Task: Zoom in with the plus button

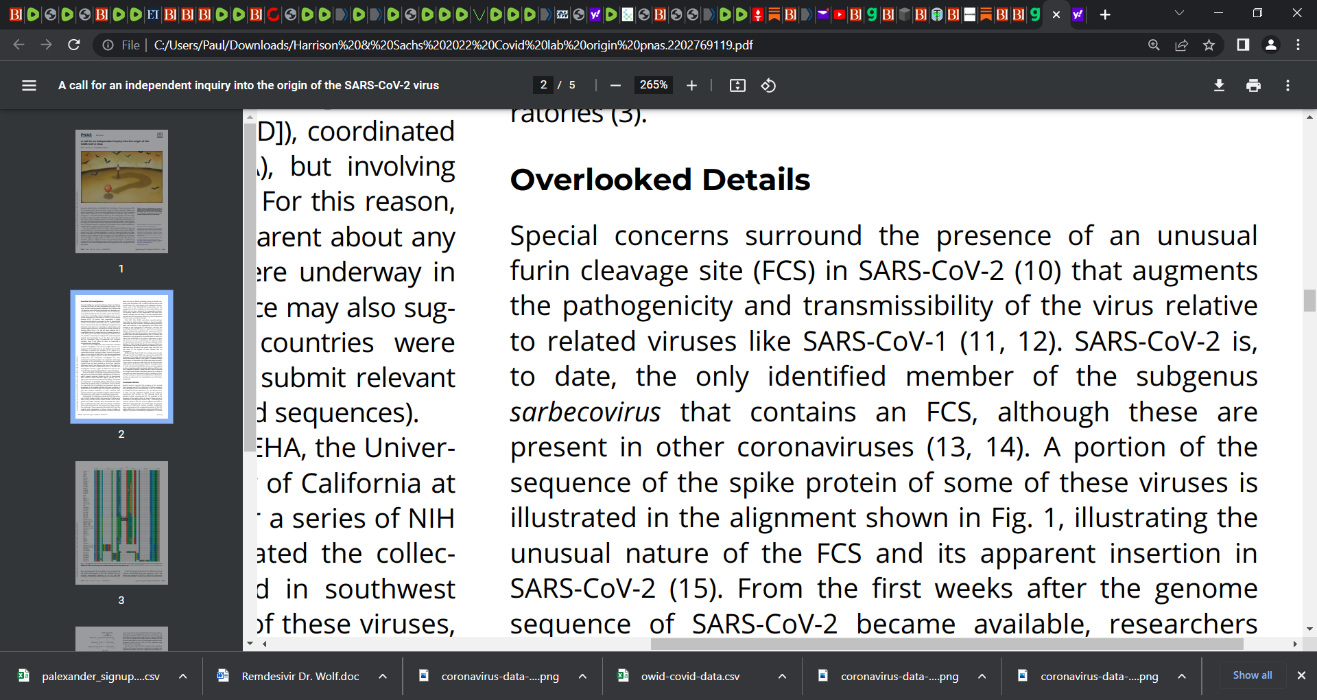Action: pyautogui.click(x=691, y=85)
